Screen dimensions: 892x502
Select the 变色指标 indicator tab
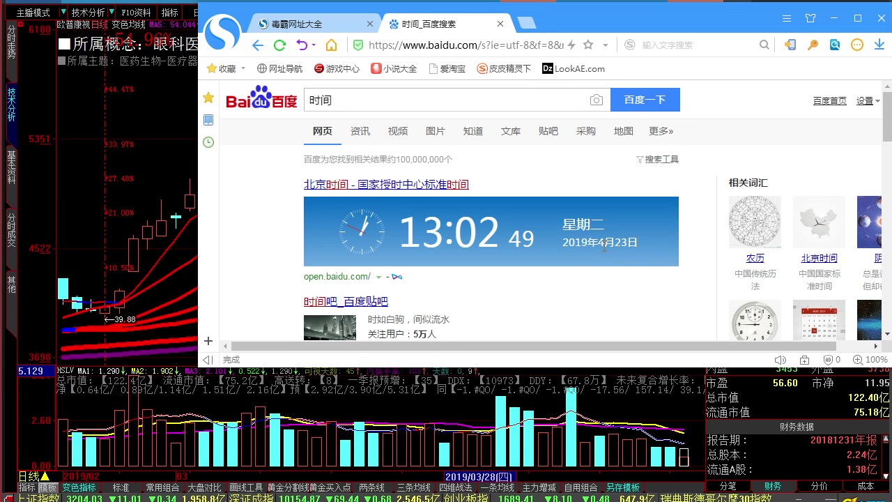tap(79, 487)
